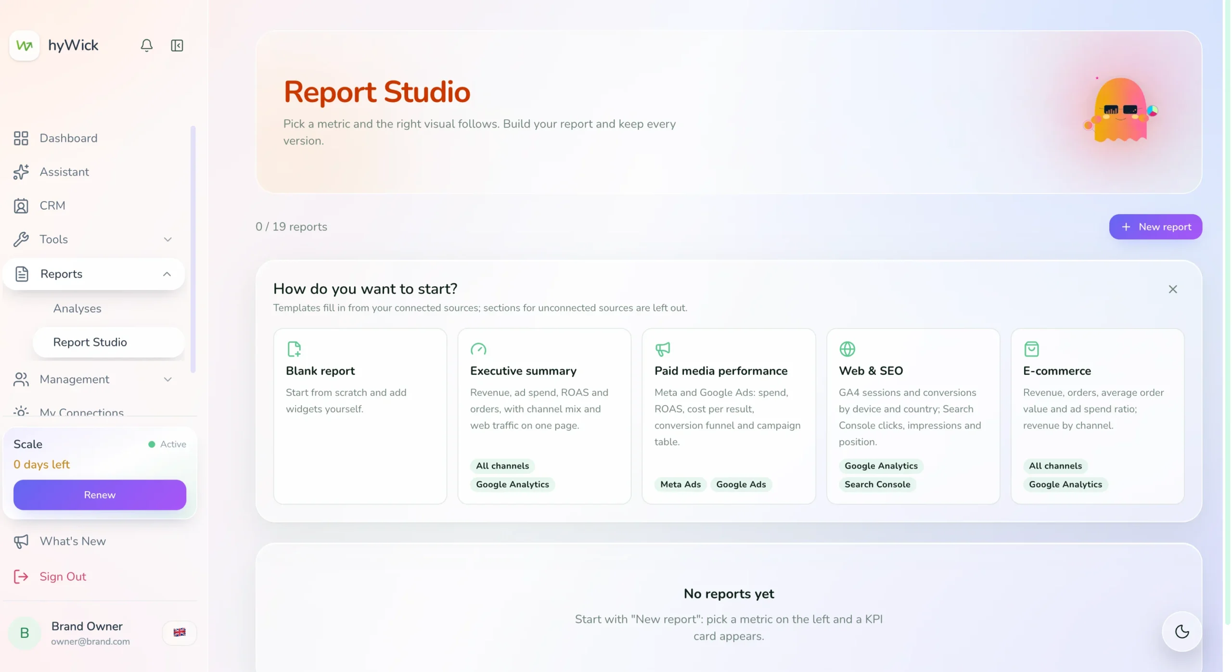This screenshot has height=672, width=1232.
Task: Open the Assistant sparkle icon
Action: click(21, 172)
